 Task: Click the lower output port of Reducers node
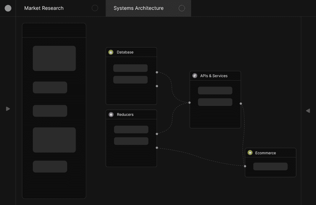(x=157, y=148)
